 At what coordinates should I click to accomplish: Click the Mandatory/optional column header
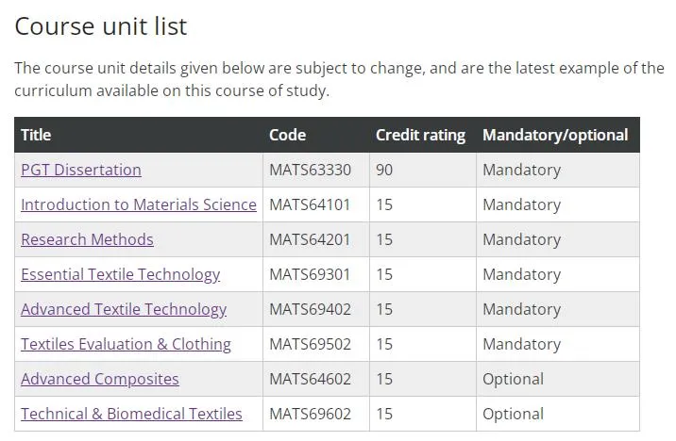[555, 135]
